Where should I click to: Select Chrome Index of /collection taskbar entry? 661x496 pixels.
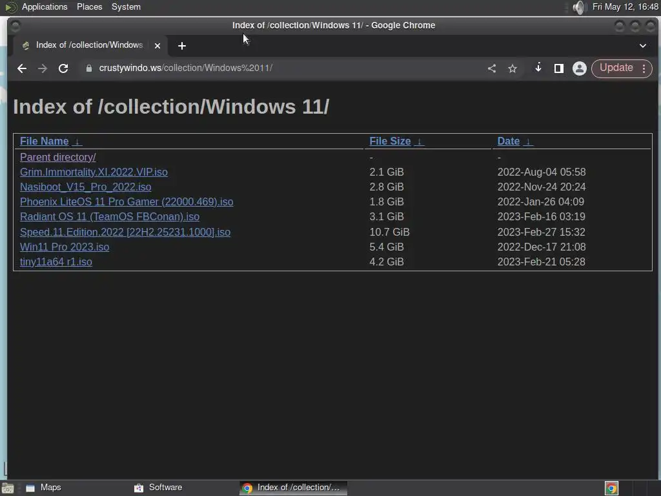click(x=294, y=488)
